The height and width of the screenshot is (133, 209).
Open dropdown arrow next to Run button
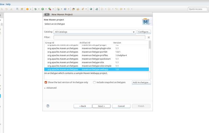coord(46,9)
